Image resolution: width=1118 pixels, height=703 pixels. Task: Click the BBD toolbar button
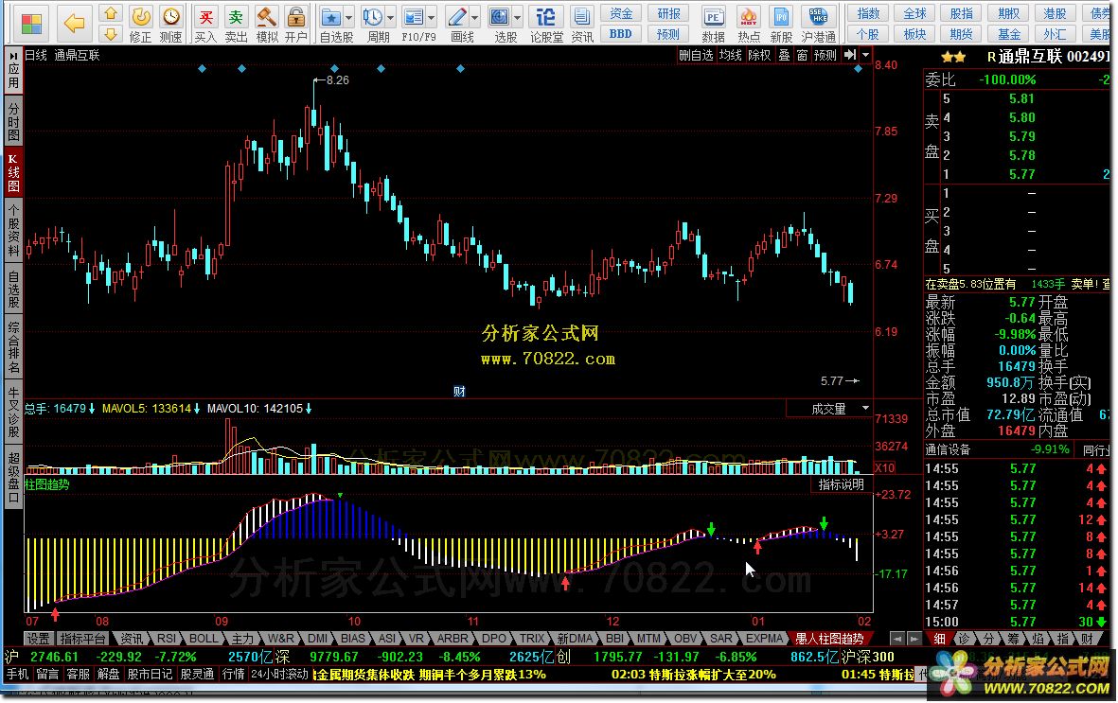620,33
